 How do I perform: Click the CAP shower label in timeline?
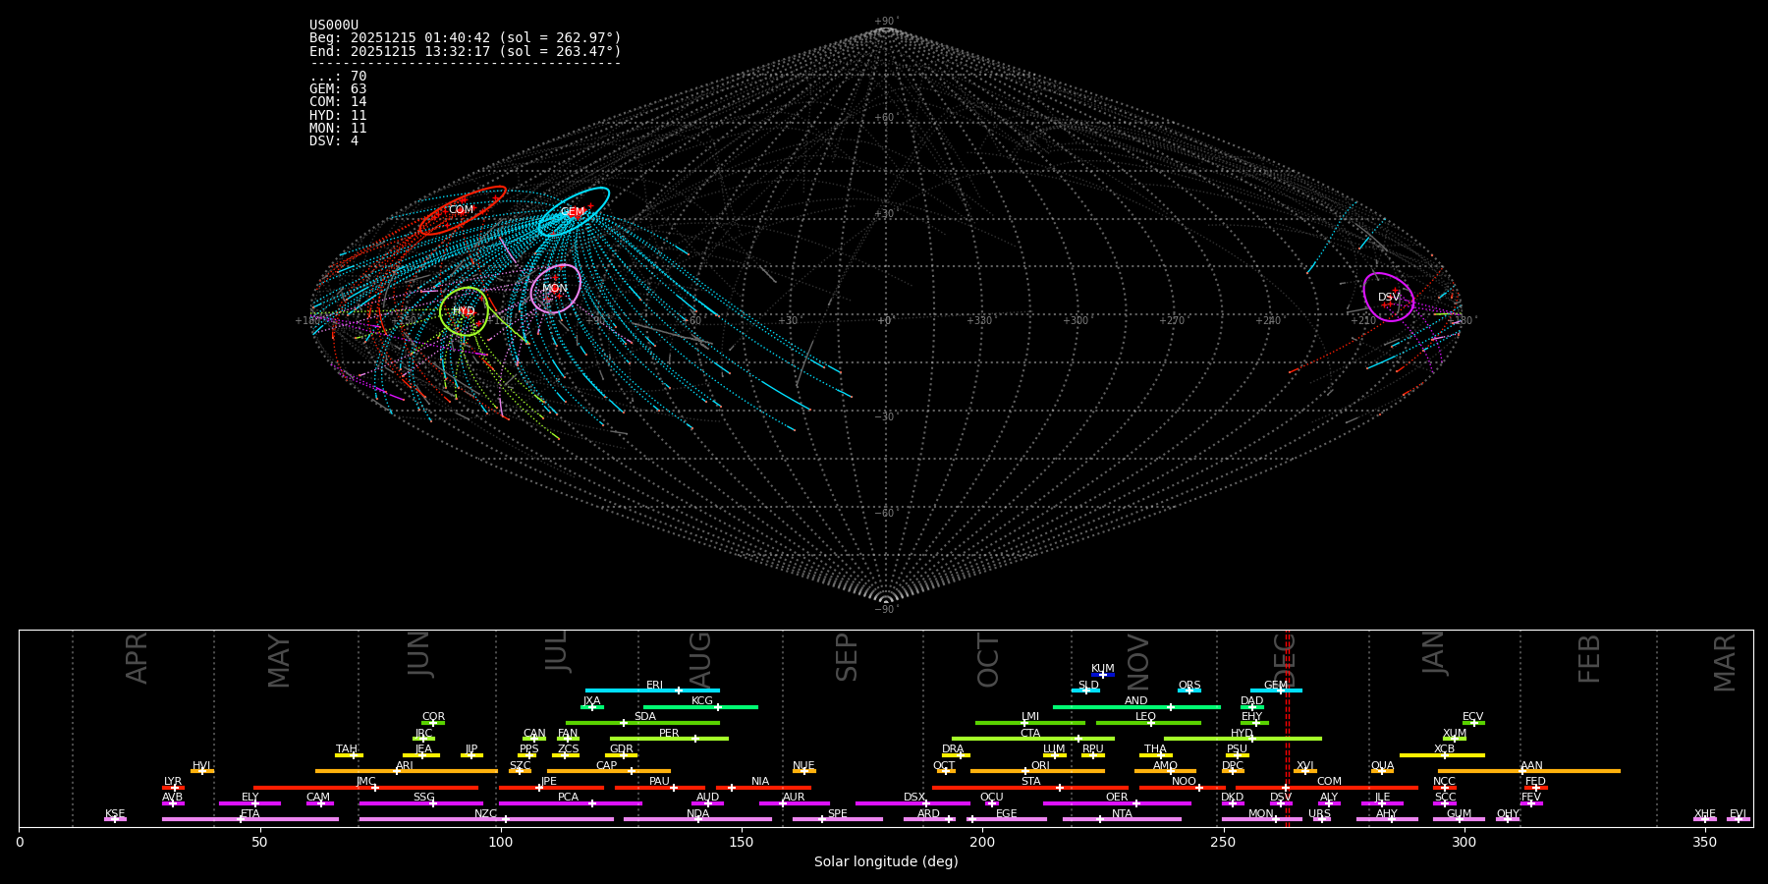[607, 766]
